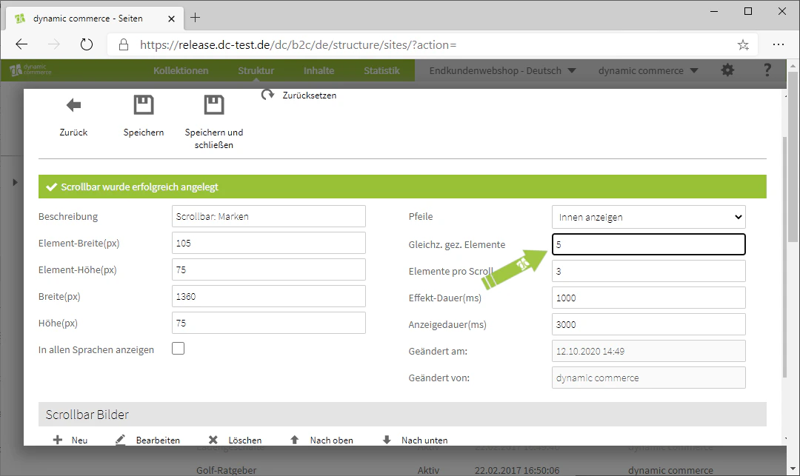This screenshot has width=800, height=476.
Task: Click the Löschen label
Action: click(245, 440)
